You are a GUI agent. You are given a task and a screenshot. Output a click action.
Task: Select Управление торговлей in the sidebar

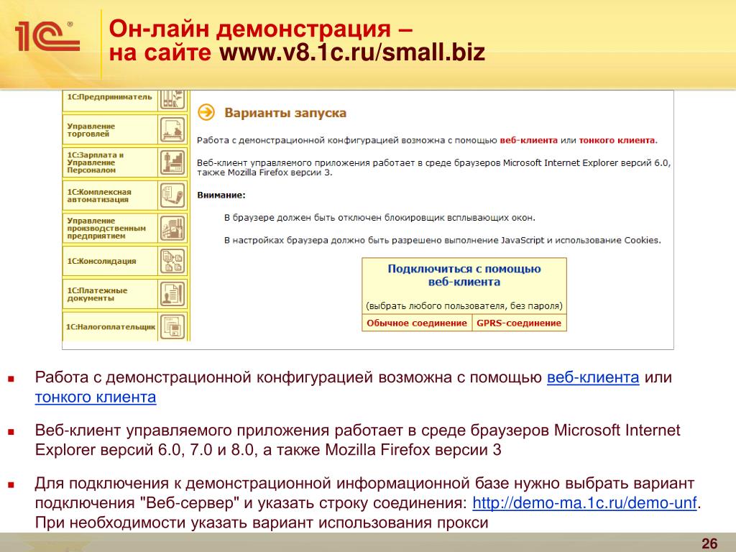point(91,130)
